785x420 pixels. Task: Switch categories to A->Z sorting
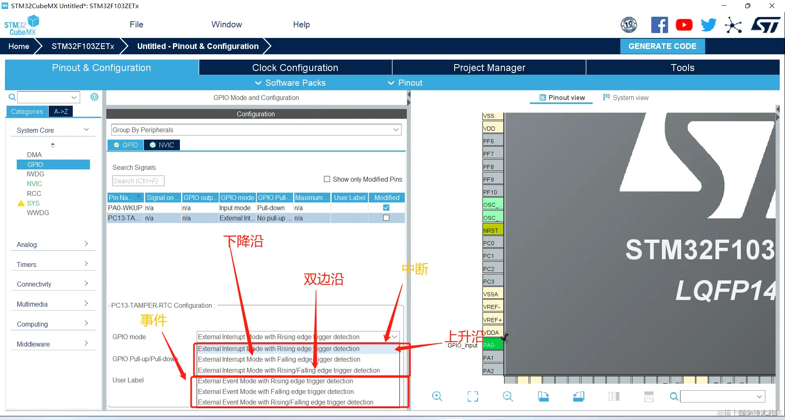click(x=61, y=111)
